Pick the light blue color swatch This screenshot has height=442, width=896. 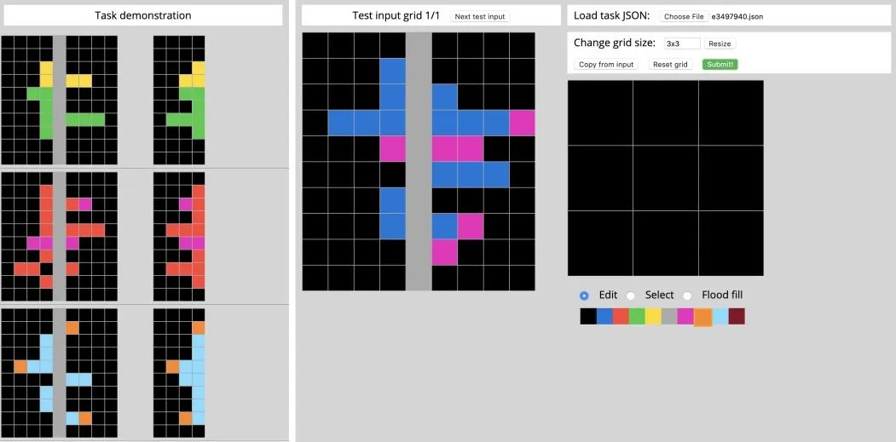point(720,316)
